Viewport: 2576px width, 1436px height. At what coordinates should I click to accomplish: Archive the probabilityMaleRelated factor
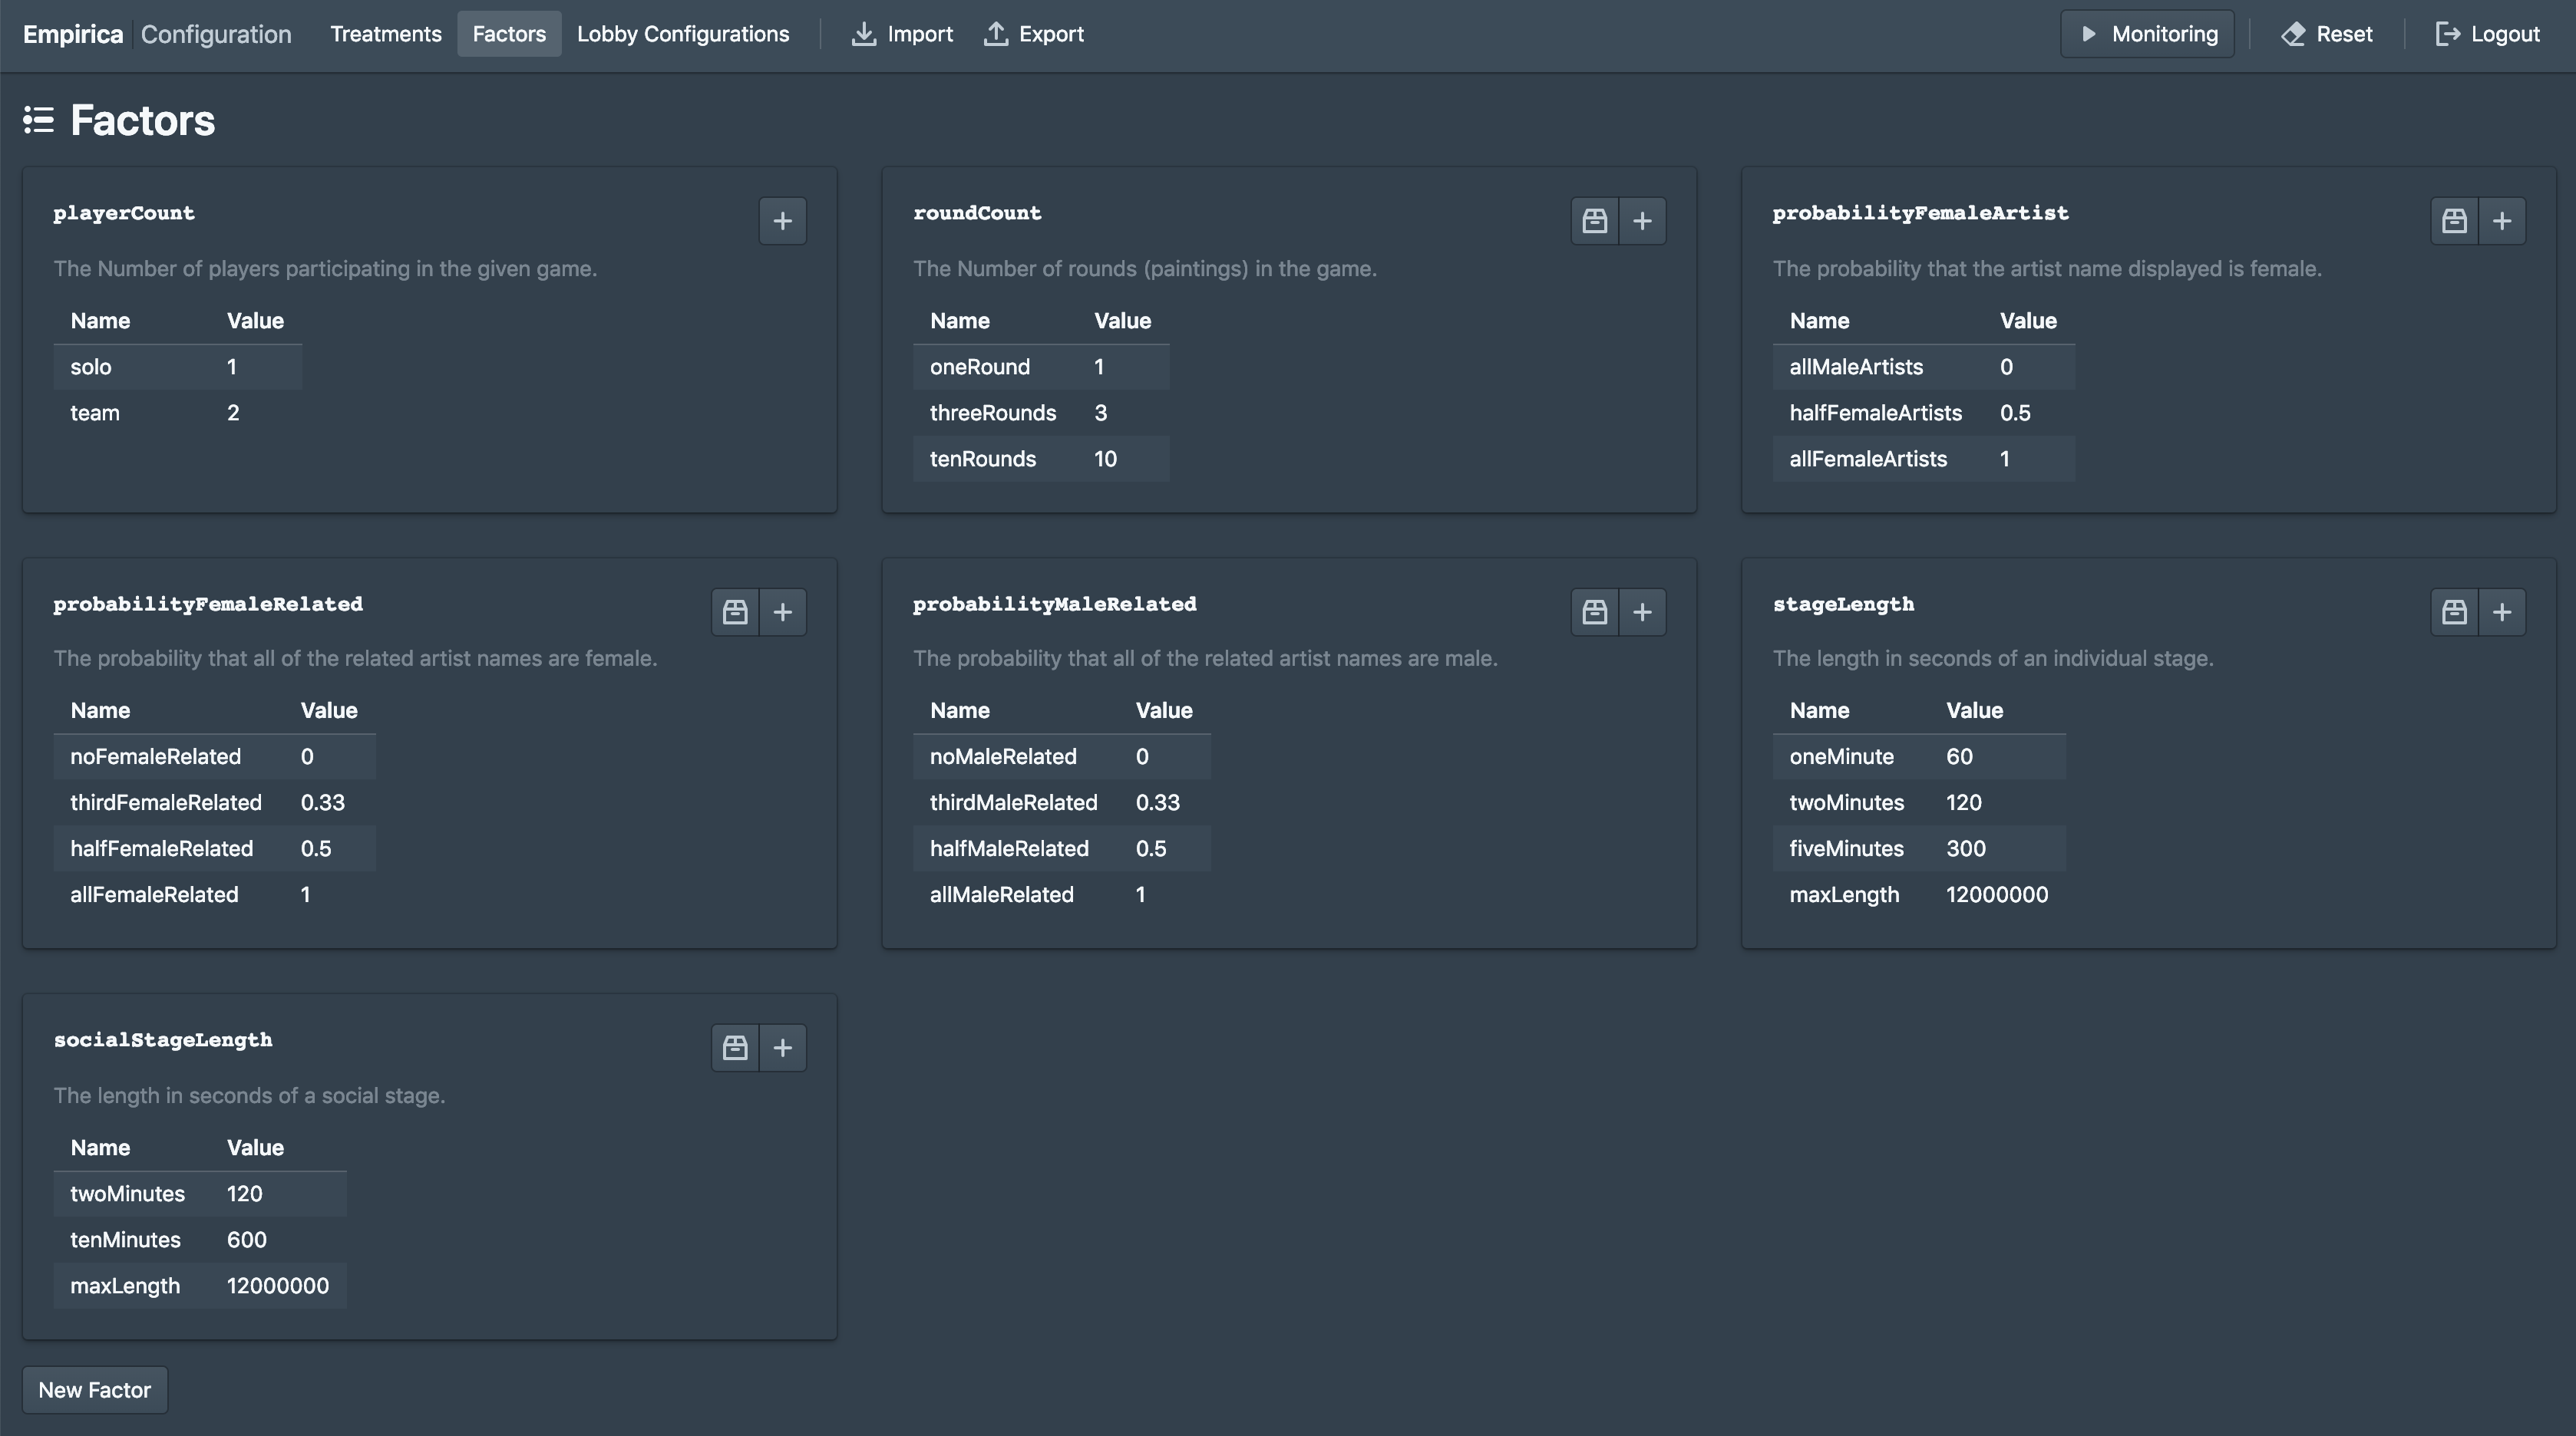(1594, 611)
